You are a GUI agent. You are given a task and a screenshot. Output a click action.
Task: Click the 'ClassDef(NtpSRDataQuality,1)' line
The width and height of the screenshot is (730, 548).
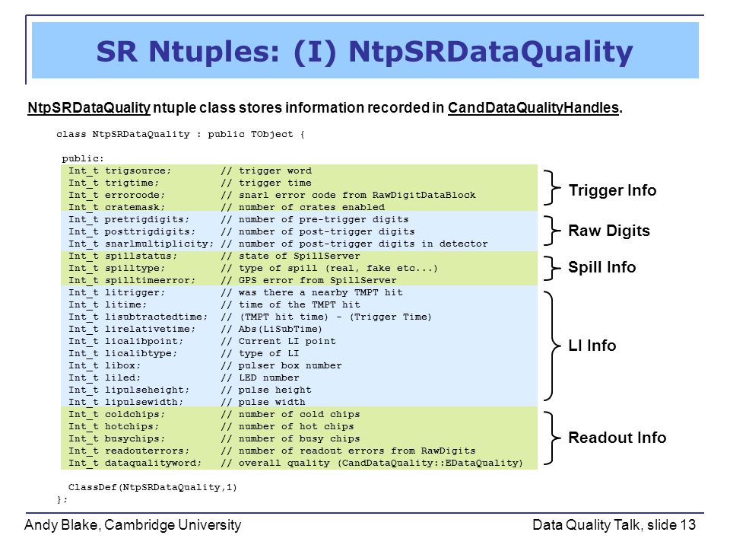pos(153,487)
